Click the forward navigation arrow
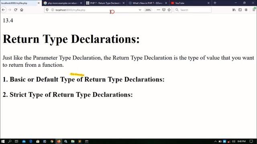This screenshot has width=257, height=144. pos(10,10)
